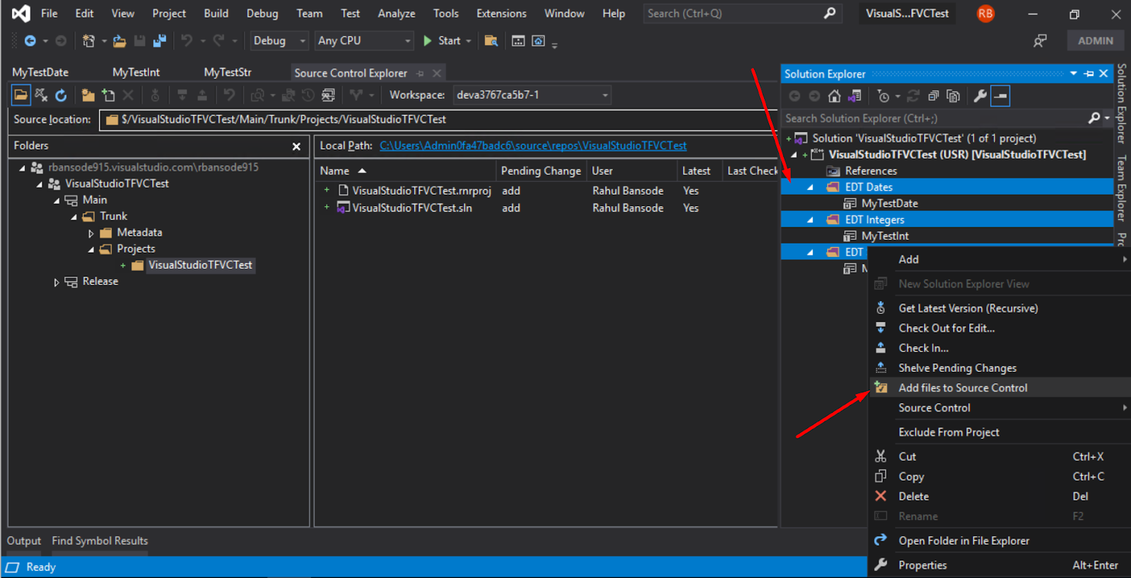Screen dimensions: 1131x578
Task: Open the Workspace dropdown deva3767ca5b7-1
Action: coord(532,95)
